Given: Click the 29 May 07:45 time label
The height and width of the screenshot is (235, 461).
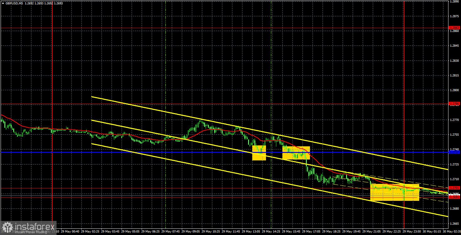Looking at the screenshot, I should coord(171,232).
